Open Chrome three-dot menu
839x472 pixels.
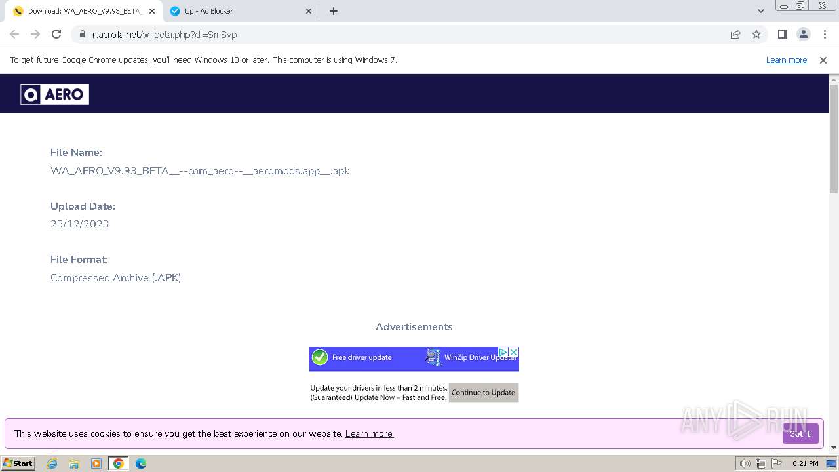point(825,34)
